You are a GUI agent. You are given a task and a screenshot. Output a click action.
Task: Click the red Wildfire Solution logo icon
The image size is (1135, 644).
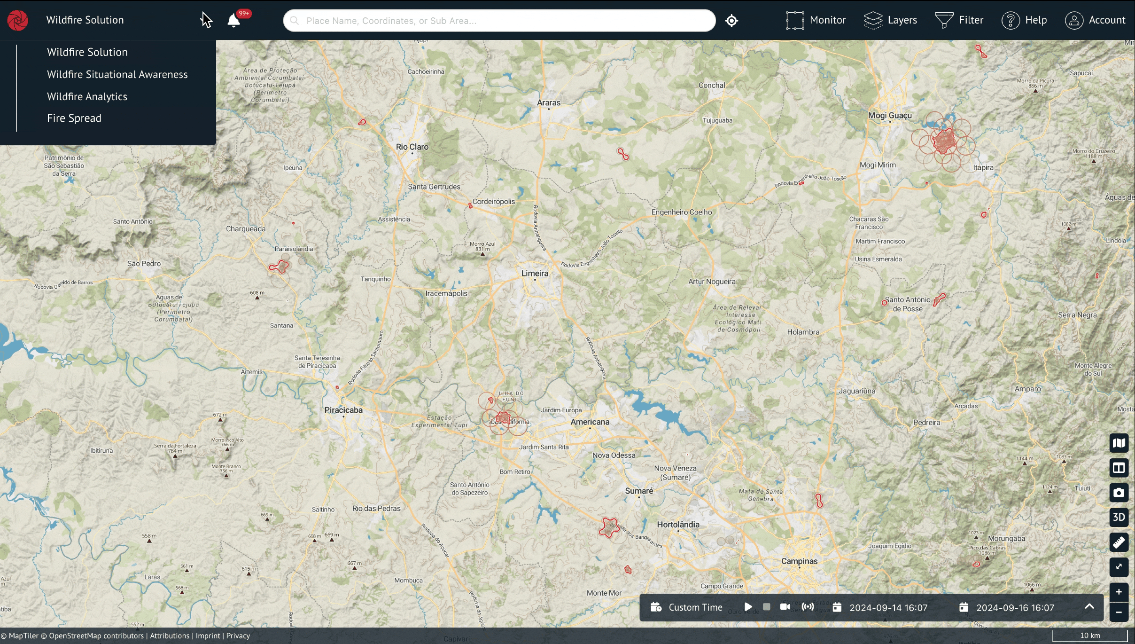click(18, 20)
